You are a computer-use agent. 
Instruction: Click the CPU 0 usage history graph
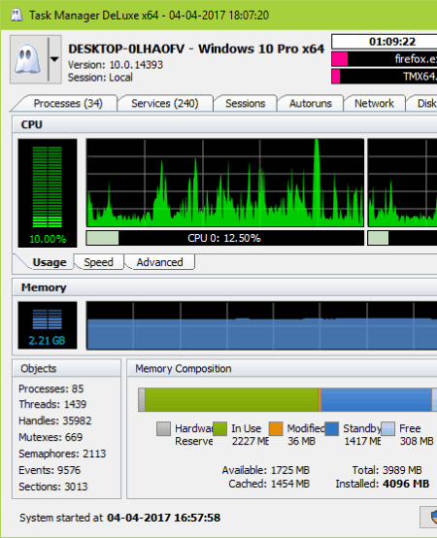coord(224,183)
